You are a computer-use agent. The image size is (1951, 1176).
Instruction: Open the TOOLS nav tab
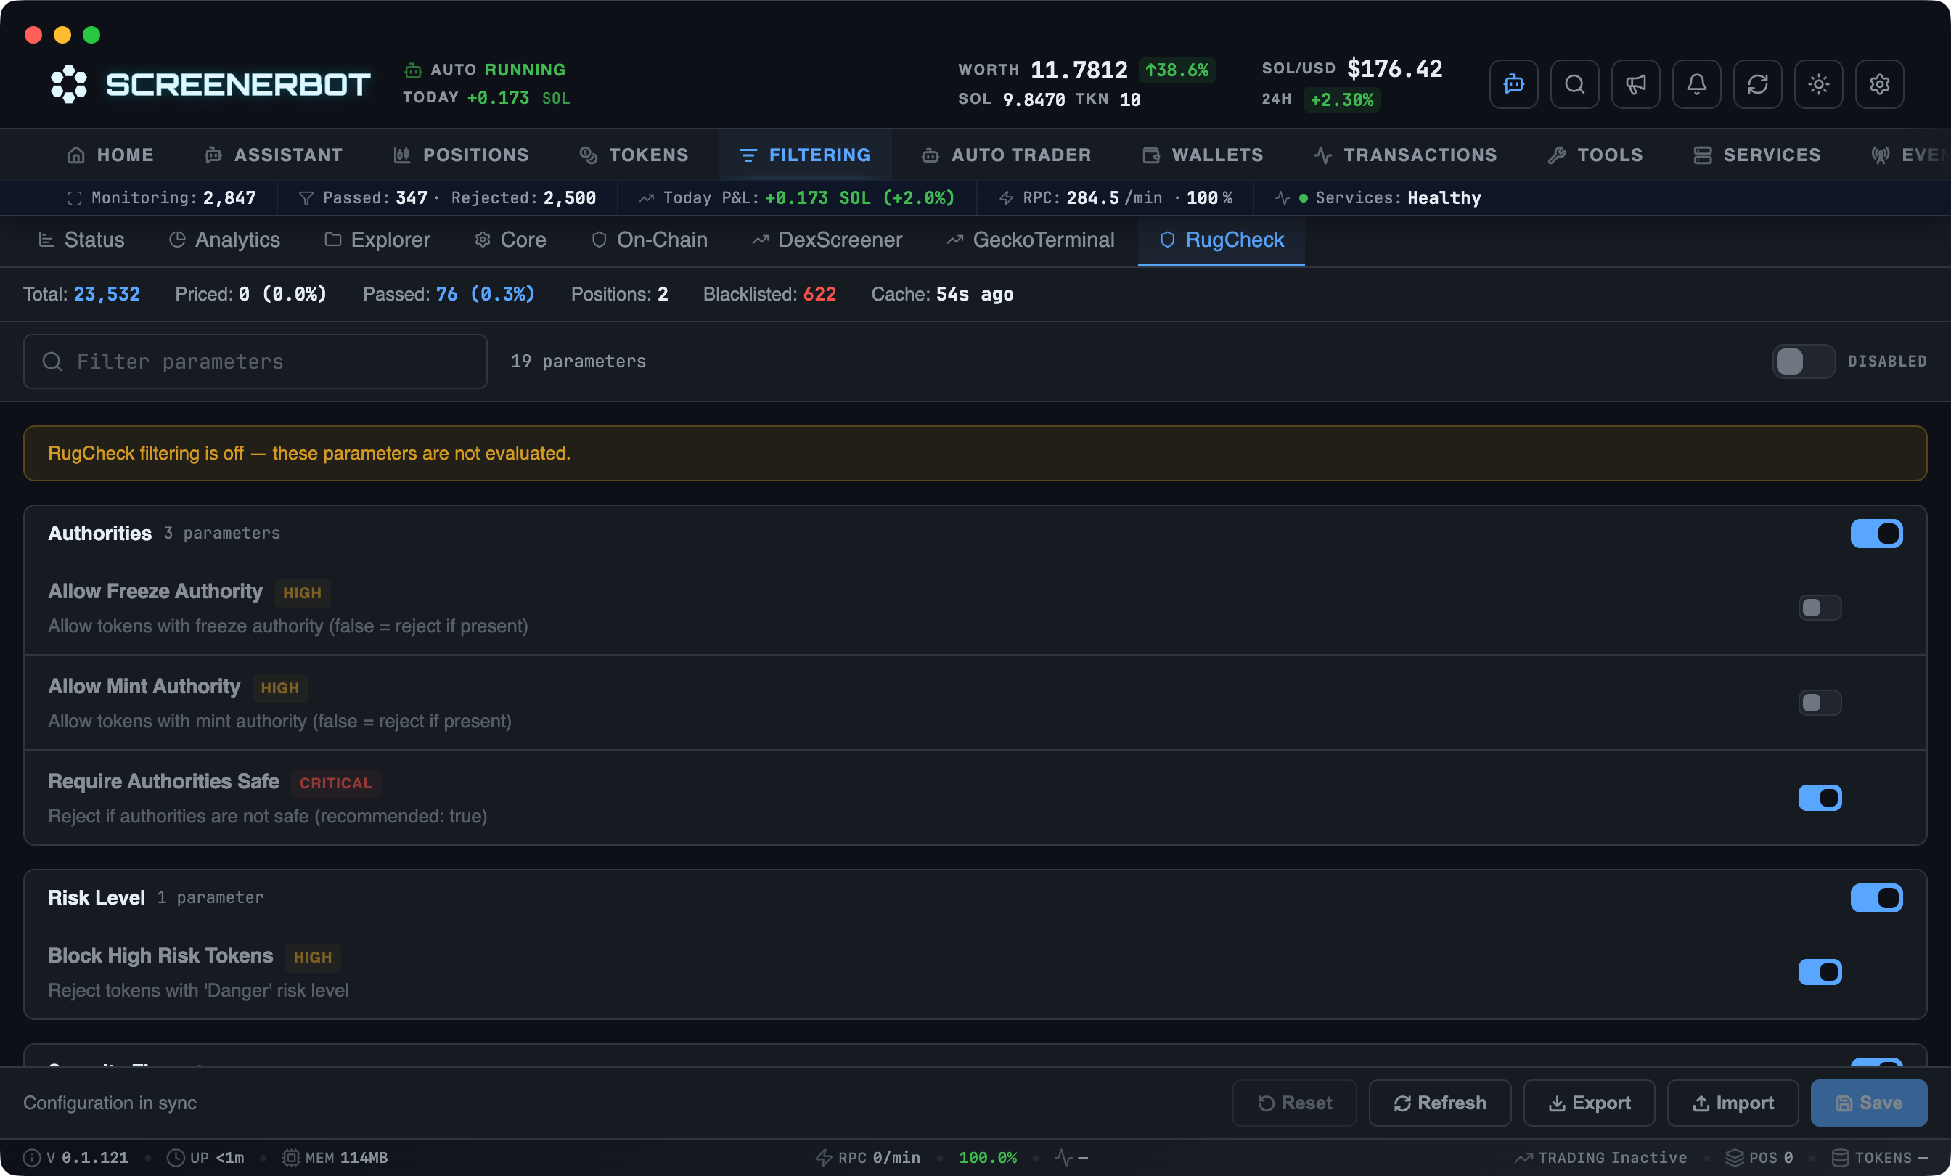click(x=1595, y=155)
